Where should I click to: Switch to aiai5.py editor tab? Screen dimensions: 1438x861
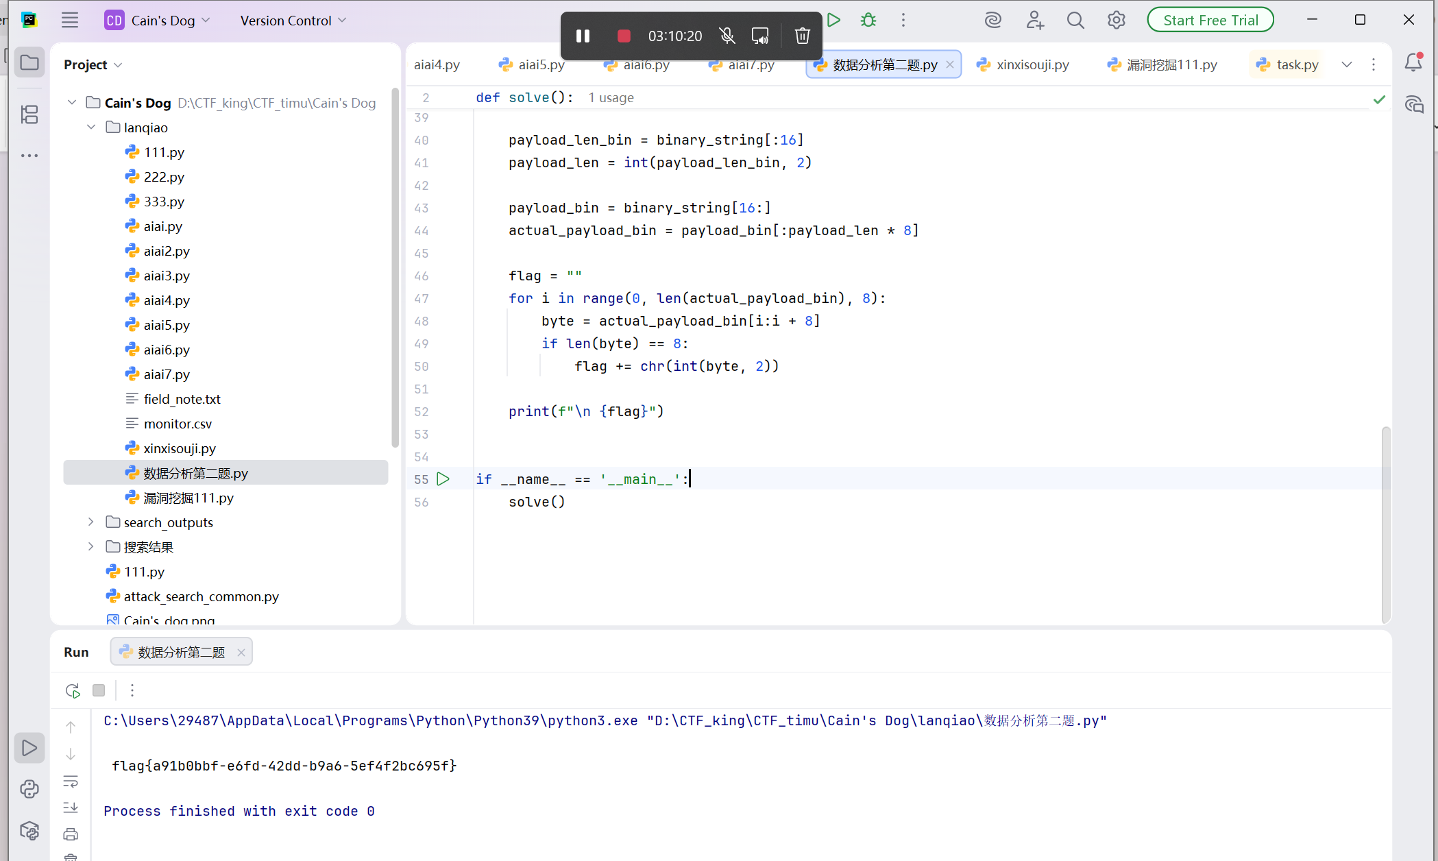pos(532,64)
